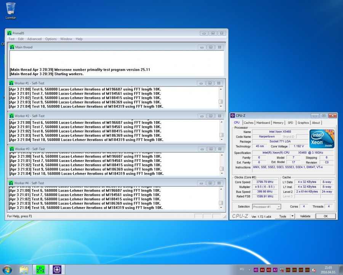
Task: Click the Intel Xeon inside logo
Action: (322, 139)
